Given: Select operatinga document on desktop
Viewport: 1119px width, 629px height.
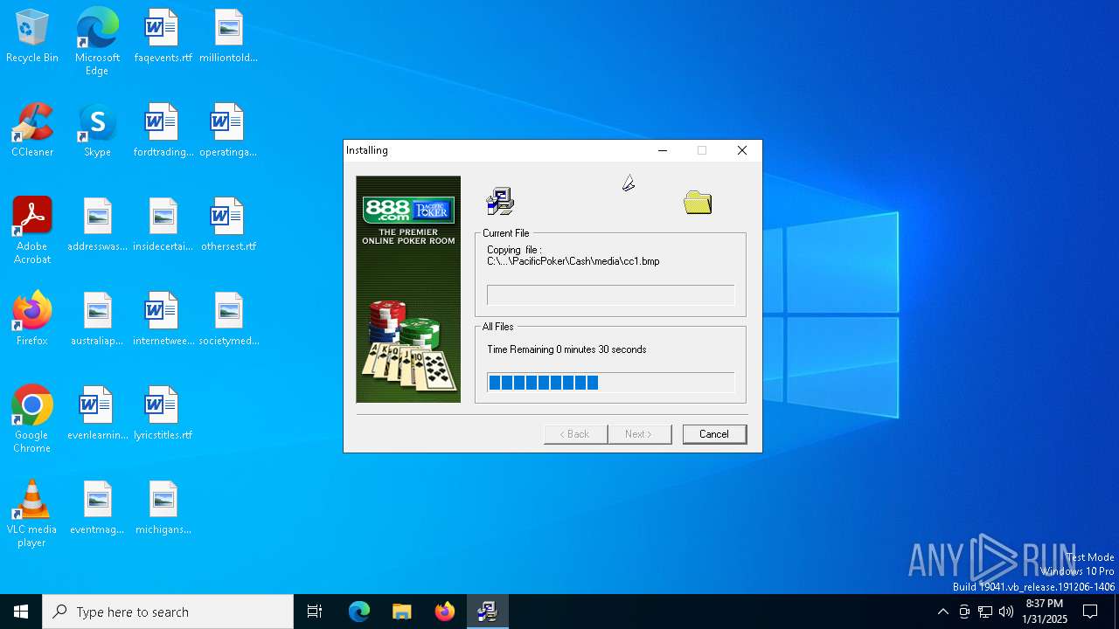Looking at the screenshot, I should click(x=228, y=130).
